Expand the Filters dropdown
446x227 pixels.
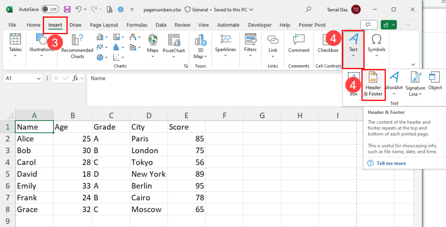tap(250, 56)
